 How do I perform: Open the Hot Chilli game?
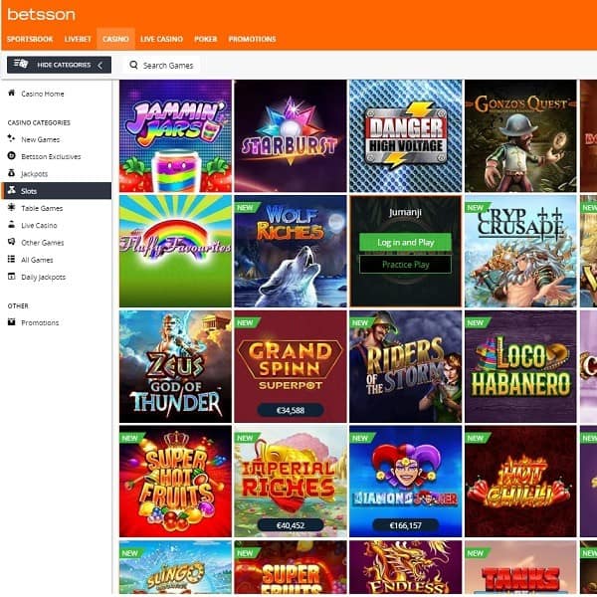pos(520,482)
